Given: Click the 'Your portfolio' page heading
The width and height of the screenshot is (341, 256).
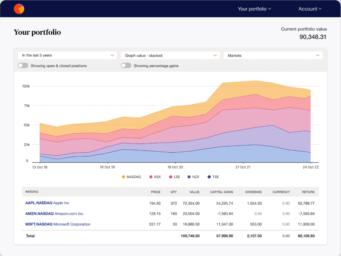Looking at the screenshot, I should tap(37, 32).
